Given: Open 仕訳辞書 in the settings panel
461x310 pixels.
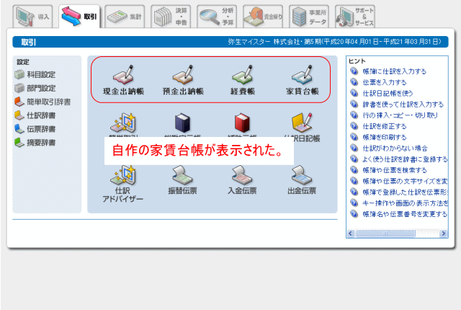Looking at the screenshot, I should click(35, 115).
